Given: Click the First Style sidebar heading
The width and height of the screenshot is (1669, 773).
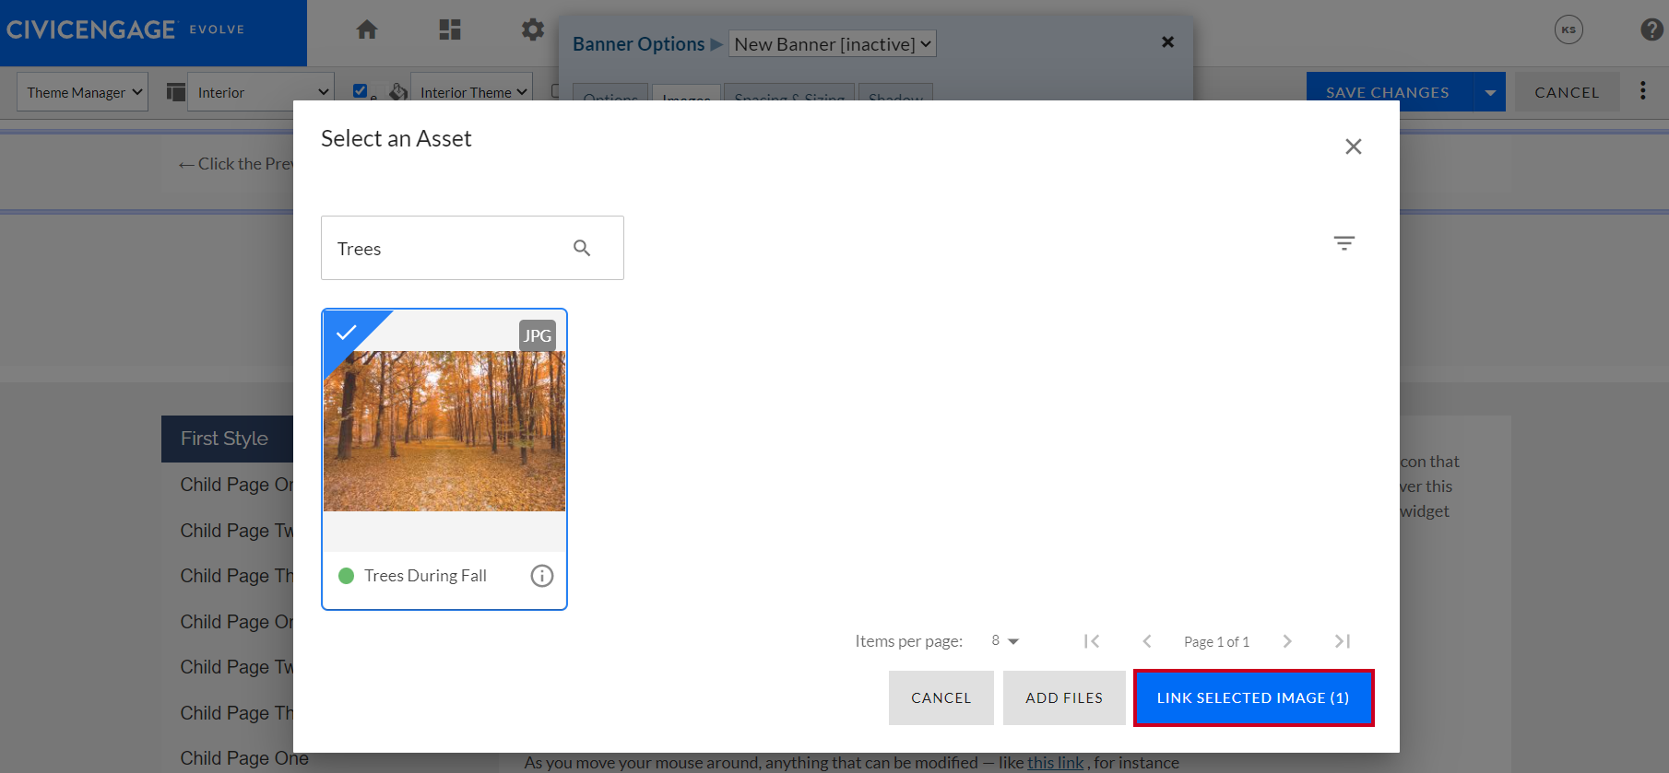Looking at the screenshot, I should point(227,439).
